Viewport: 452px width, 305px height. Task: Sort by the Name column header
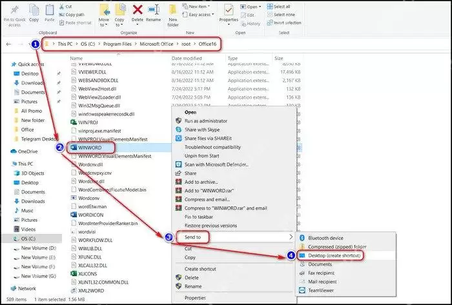point(76,59)
